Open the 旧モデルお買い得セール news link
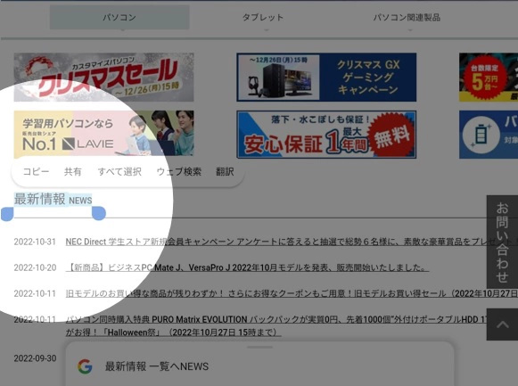Viewport: 518px width, 386px height. pyautogui.click(x=292, y=293)
